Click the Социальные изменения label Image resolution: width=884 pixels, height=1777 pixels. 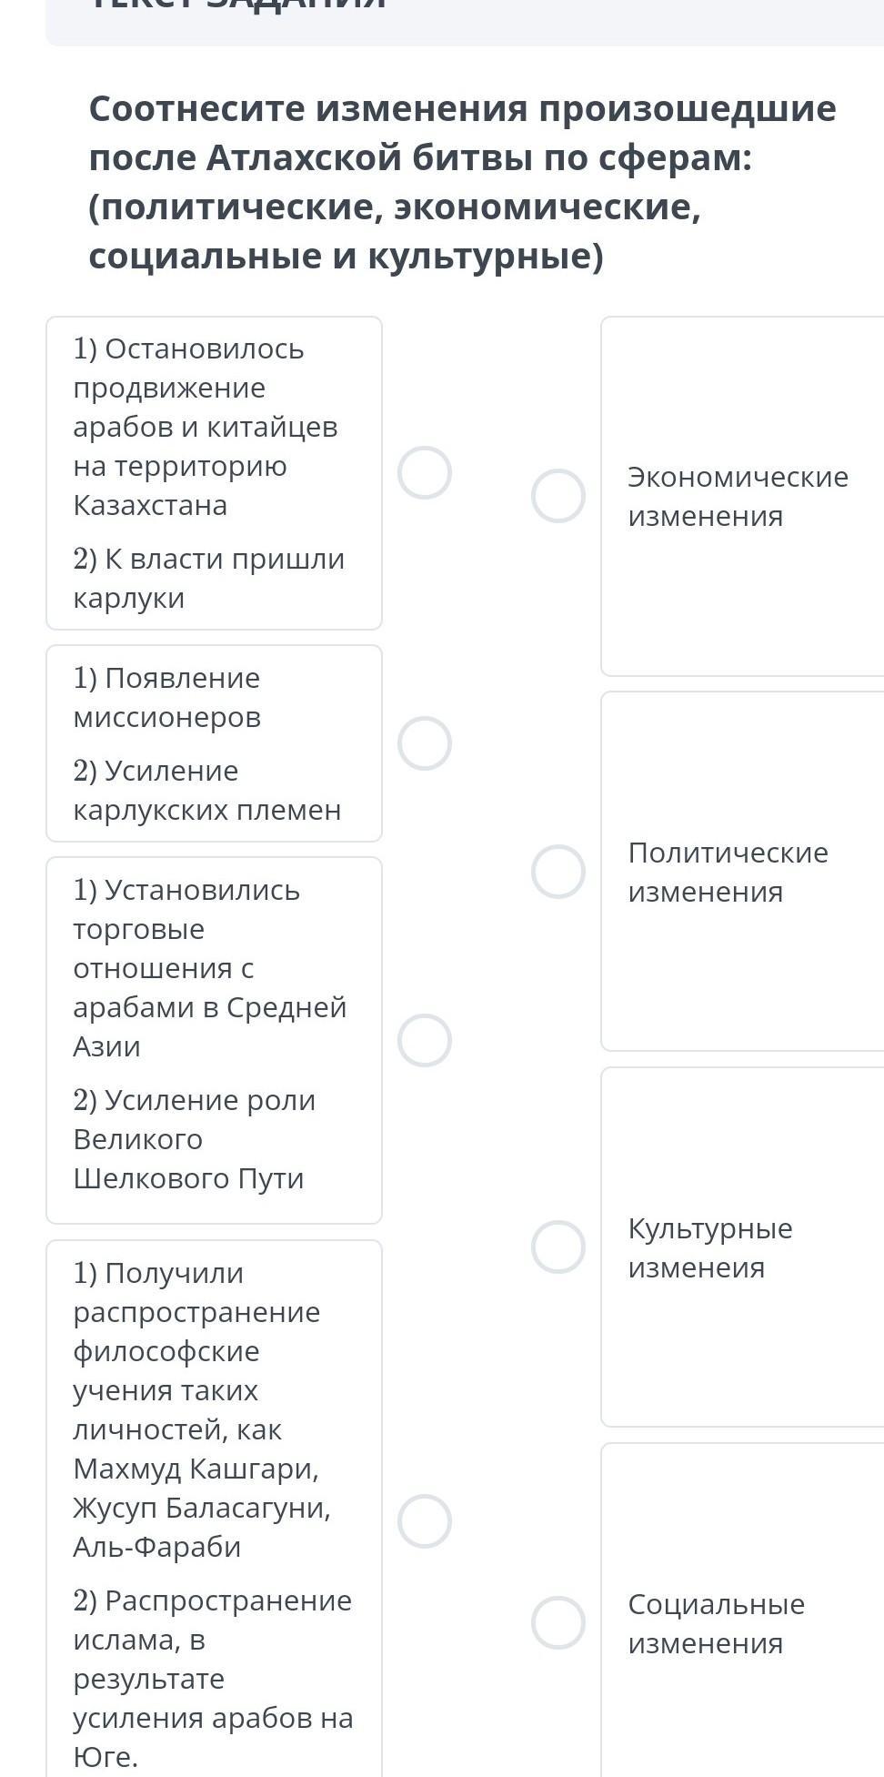click(x=716, y=1623)
